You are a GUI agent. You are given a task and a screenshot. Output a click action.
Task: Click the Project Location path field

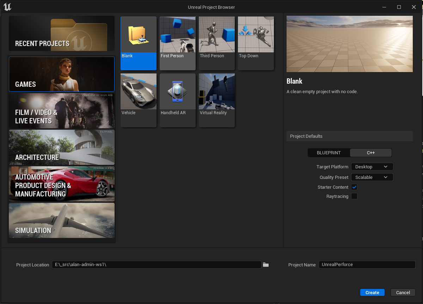pos(157,265)
